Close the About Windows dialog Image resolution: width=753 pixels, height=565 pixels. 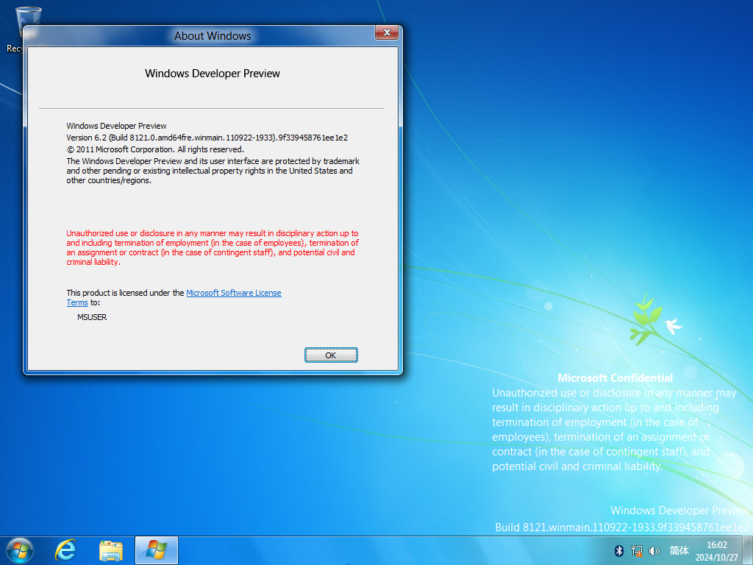click(x=387, y=32)
